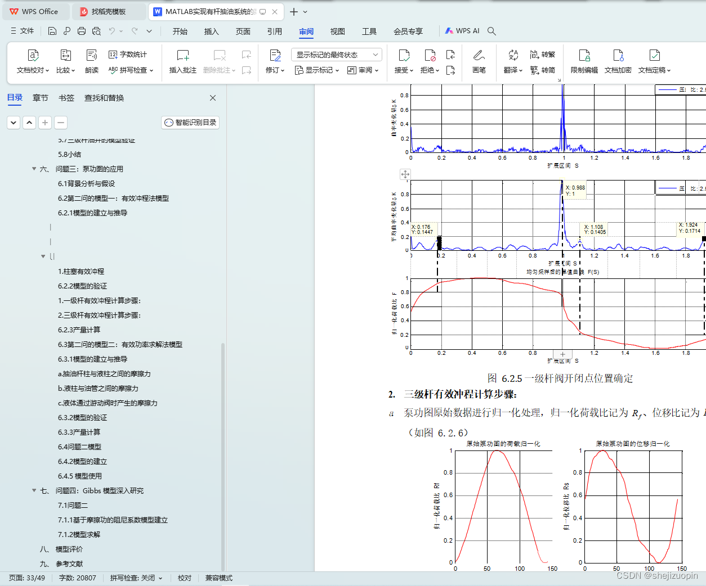Go to previous change icon
This screenshot has width=706, height=586.
click(x=450, y=55)
